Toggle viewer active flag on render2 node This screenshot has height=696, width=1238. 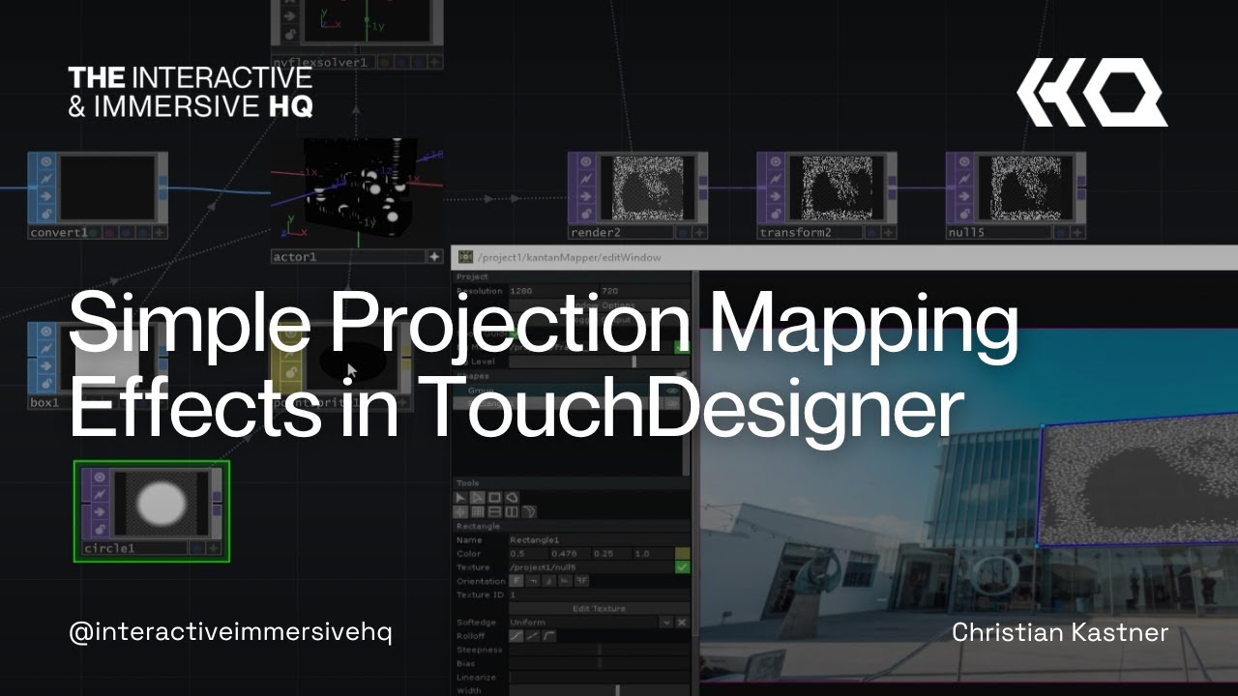click(587, 161)
